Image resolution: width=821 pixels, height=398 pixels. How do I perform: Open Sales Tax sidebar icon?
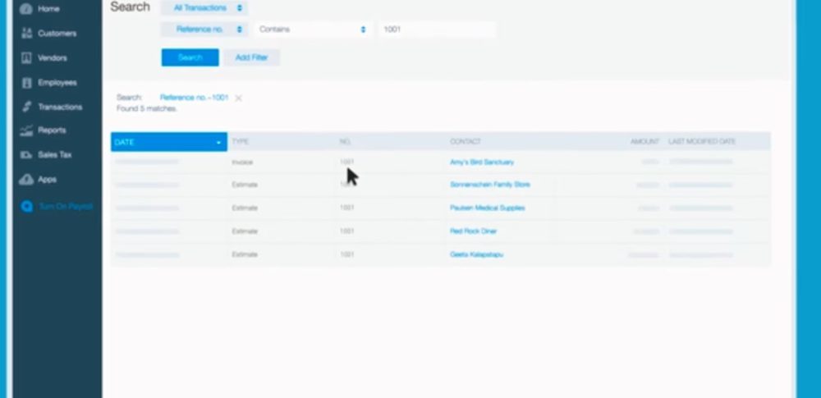[x=26, y=154]
